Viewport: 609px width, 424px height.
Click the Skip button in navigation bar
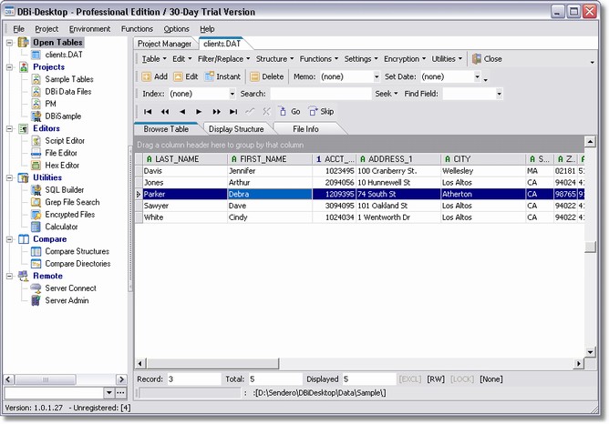(x=321, y=111)
